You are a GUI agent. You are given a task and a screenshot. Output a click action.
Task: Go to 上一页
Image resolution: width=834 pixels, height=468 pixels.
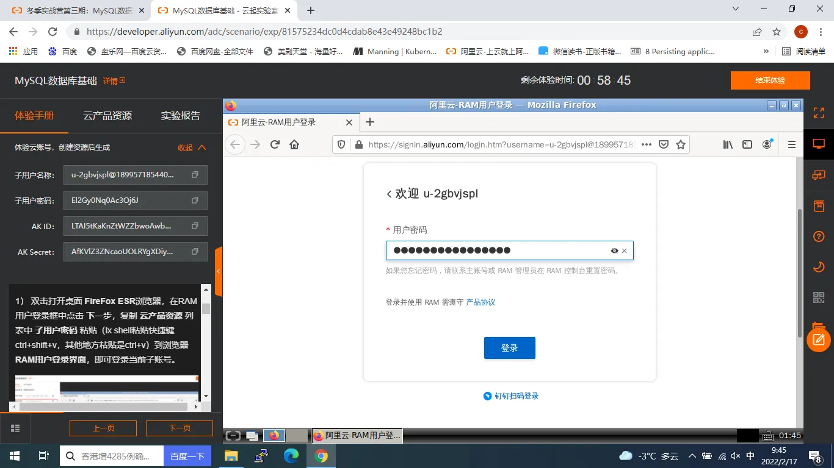tap(103, 428)
